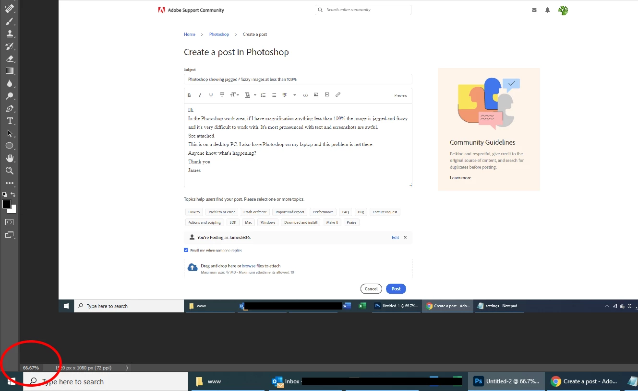Viewport: 638px width, 391px height.
Task: Click the 'Performance' topic tag in pictured page
Action: [323, 212]
